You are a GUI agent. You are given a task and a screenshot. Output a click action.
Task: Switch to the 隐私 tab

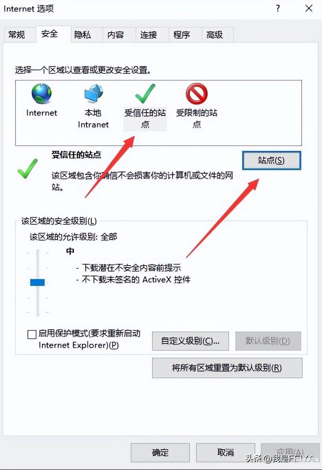(83, 34)
